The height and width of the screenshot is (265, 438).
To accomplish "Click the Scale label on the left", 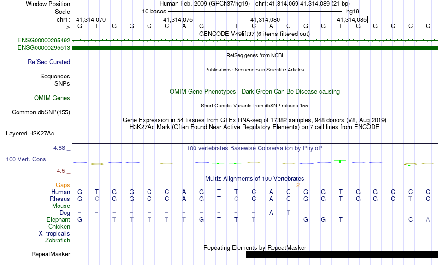I will pos(63,12).
